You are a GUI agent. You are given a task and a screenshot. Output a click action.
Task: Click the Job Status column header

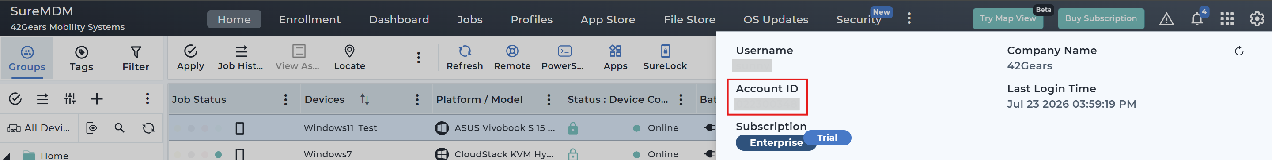tap(199, 100)
